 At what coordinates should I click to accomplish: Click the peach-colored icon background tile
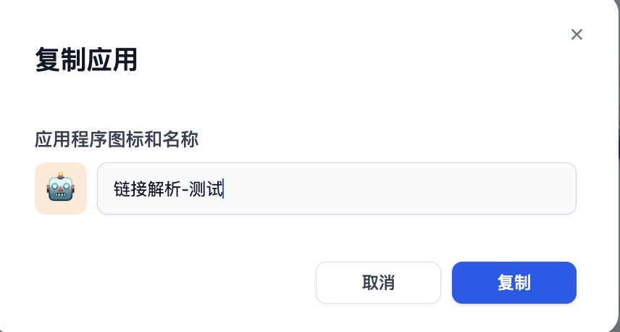click(61, 188)
